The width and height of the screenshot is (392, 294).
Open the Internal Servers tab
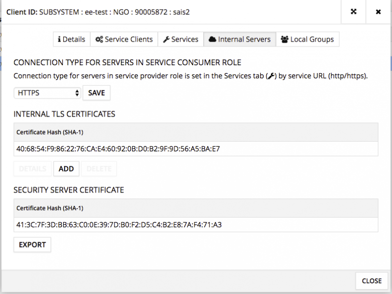[x=240, y=40]
